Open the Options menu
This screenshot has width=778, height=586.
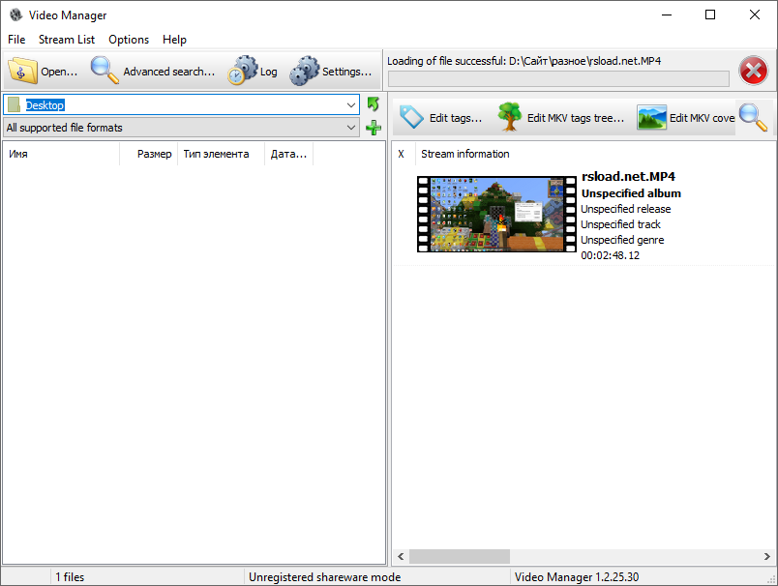pos(129,40)
